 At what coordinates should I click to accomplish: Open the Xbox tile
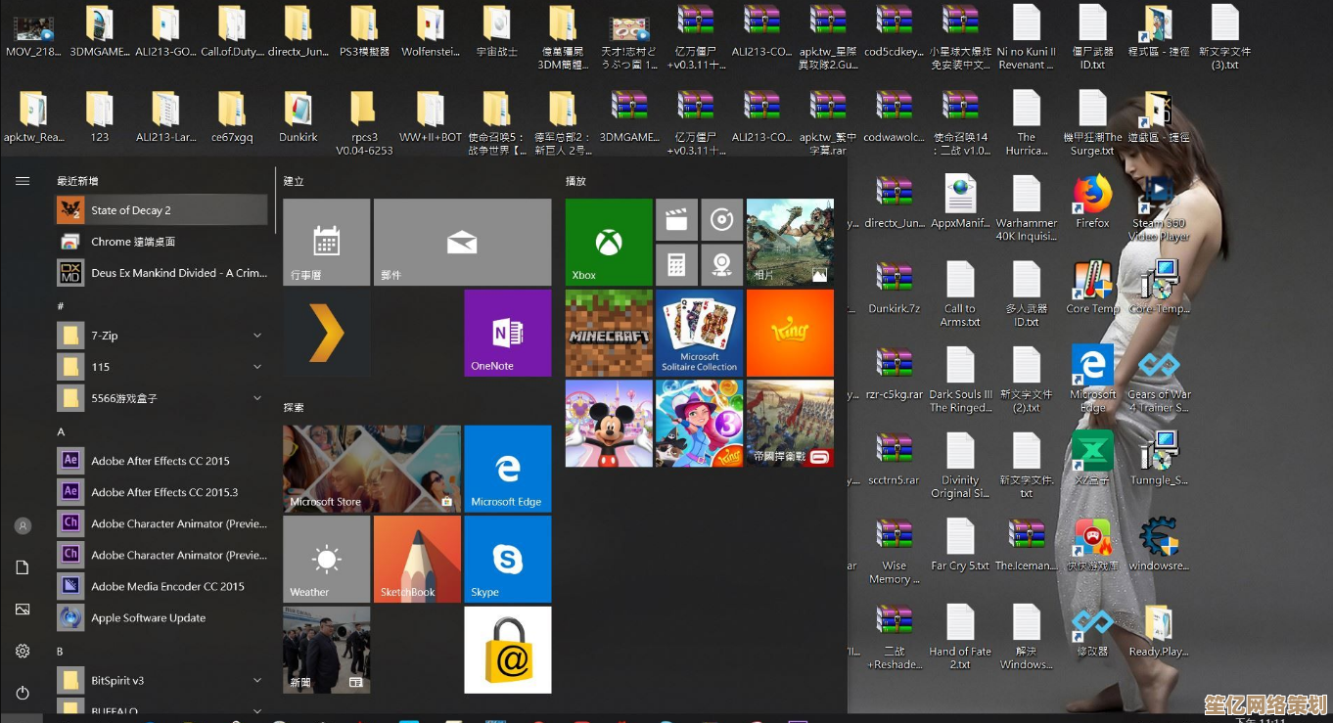tap(608, 242)
